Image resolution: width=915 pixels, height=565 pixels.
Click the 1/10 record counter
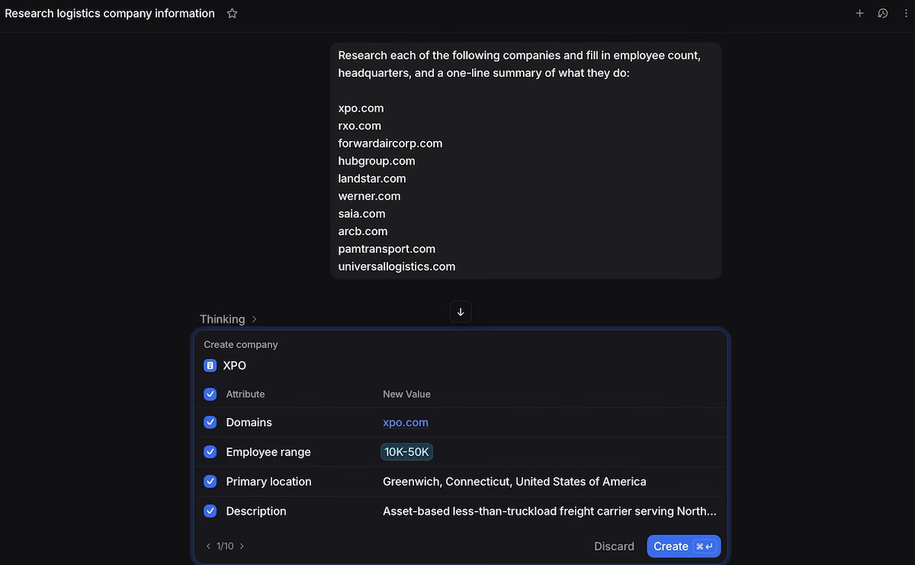point(225,546)
